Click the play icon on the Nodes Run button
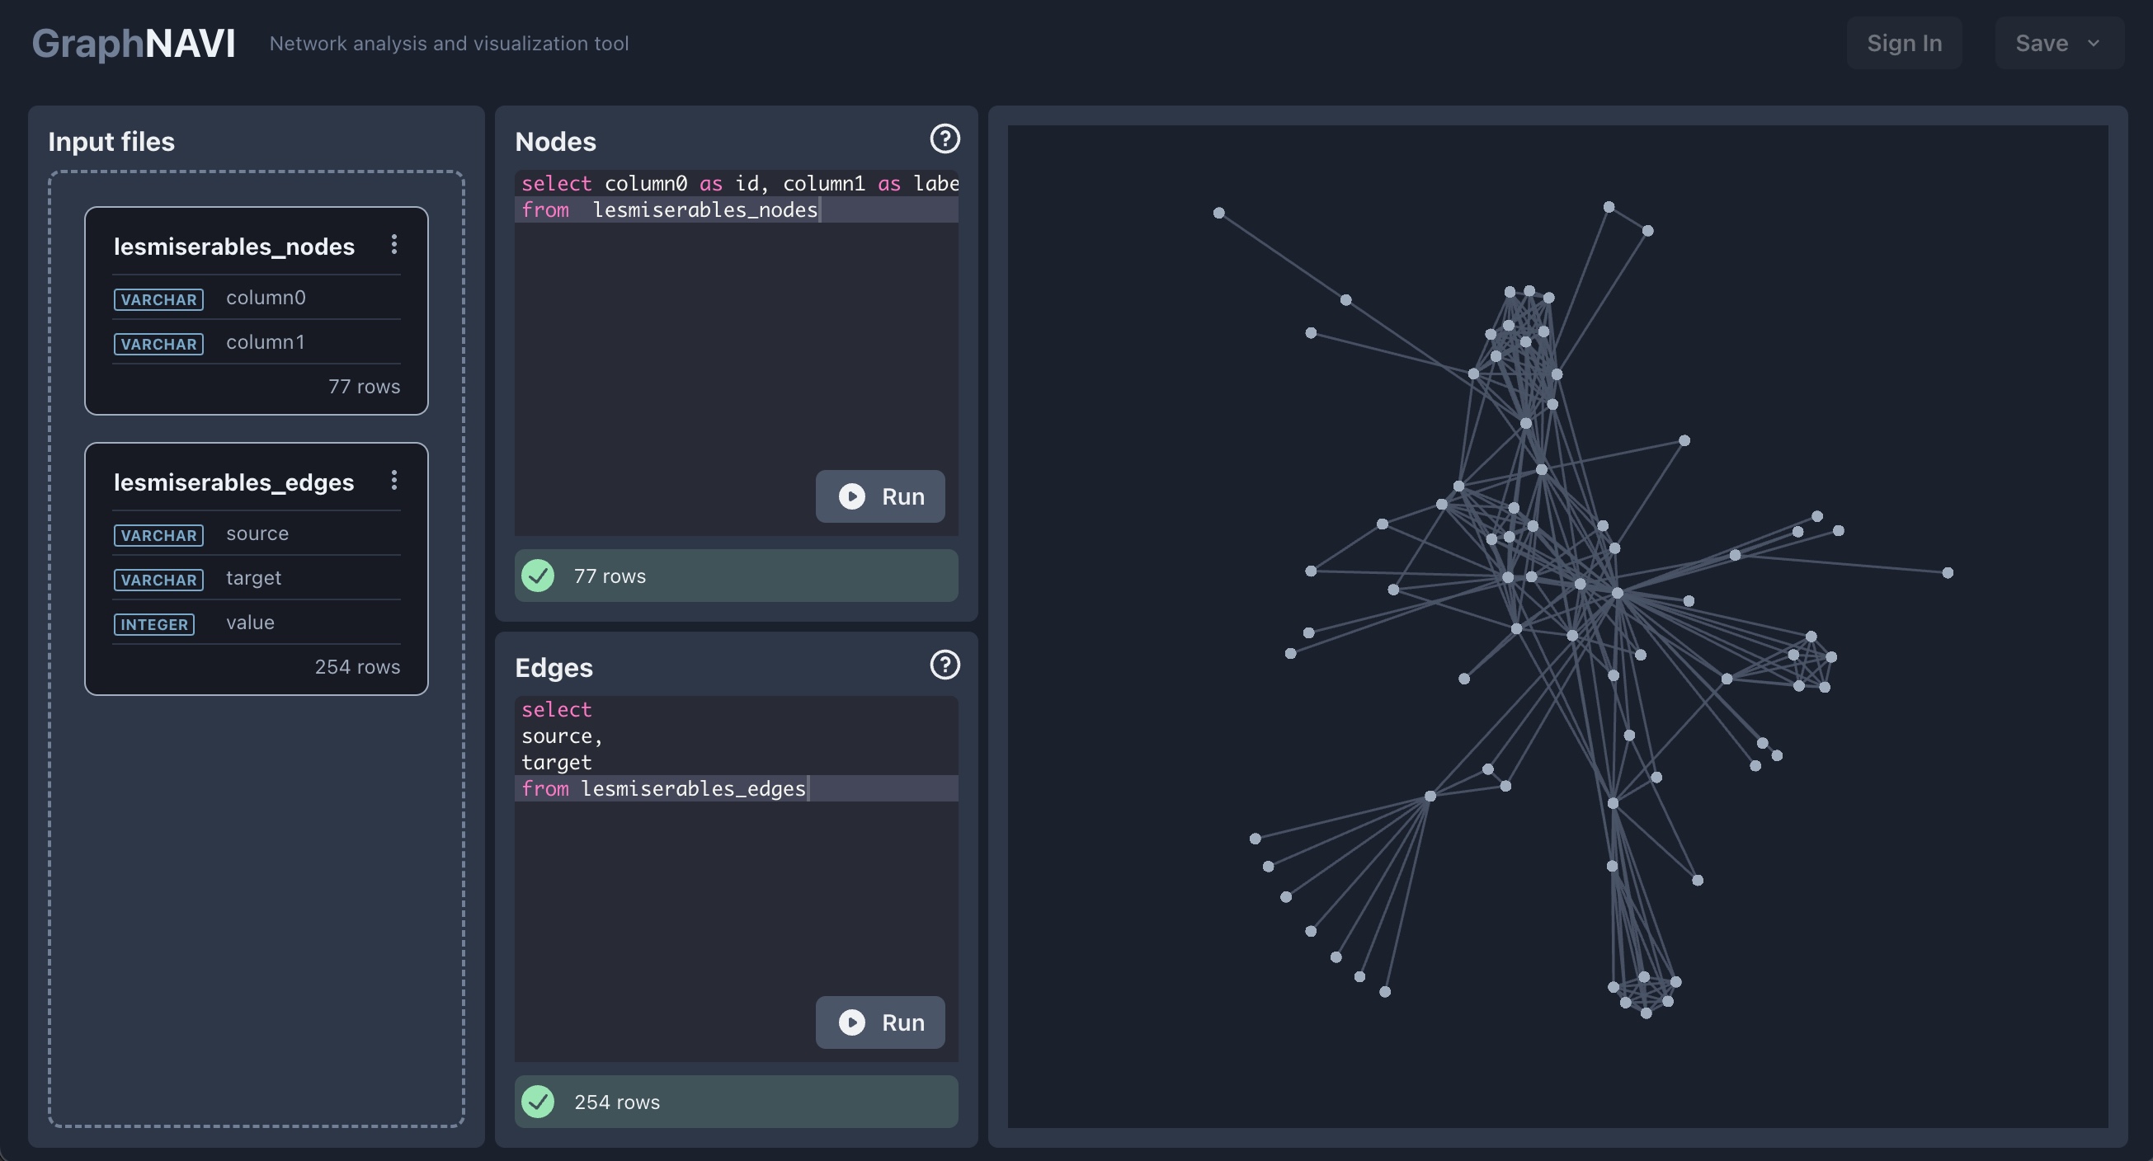Screen dimensions: 2153x1161 click(851, 496)
